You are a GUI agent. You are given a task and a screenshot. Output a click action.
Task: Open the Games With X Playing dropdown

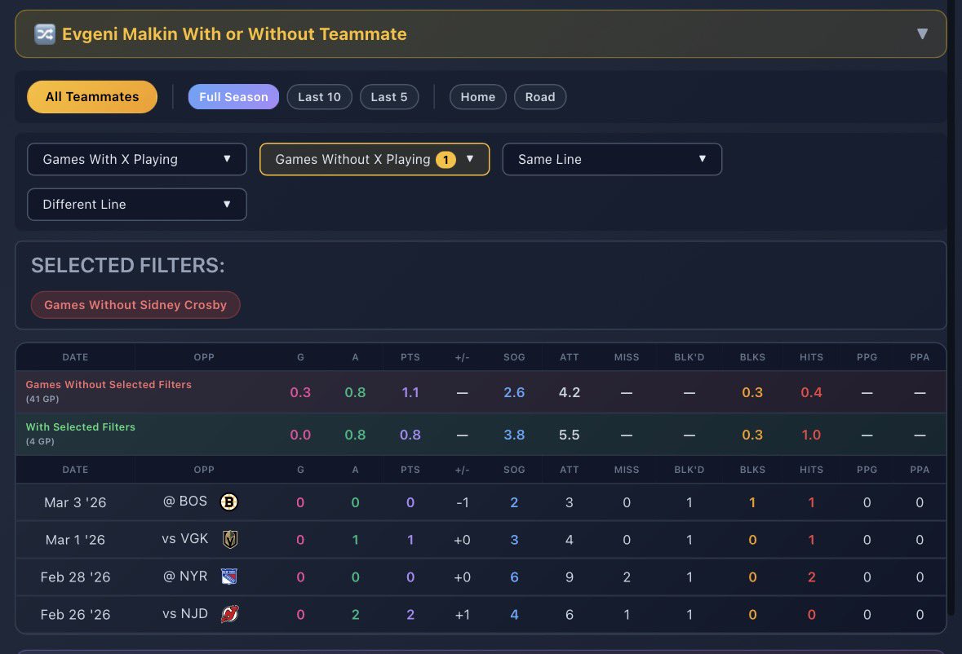[137, 159]
